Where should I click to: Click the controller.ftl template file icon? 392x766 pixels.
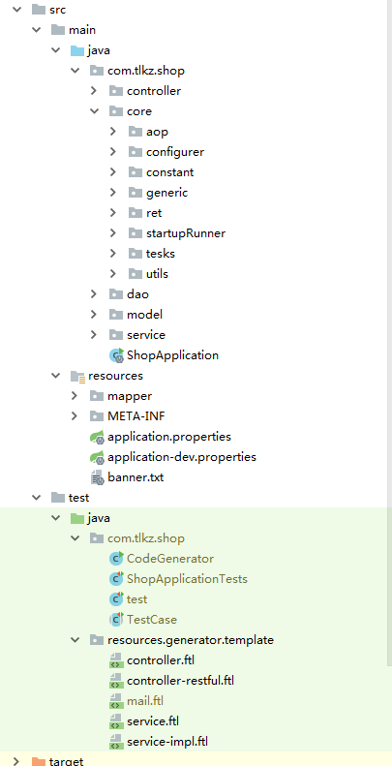(x=116, y=660)
